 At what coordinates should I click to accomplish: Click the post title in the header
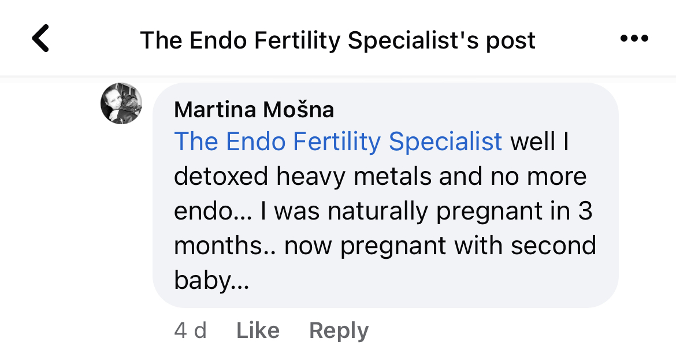[x=337, y=40]
